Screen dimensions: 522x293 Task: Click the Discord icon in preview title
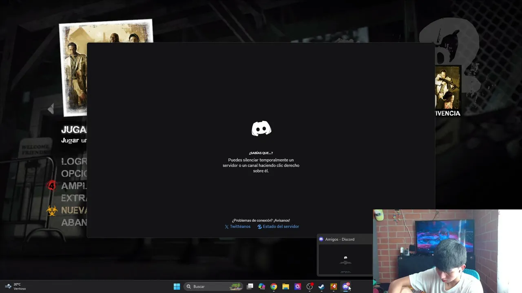coord(321,239)
